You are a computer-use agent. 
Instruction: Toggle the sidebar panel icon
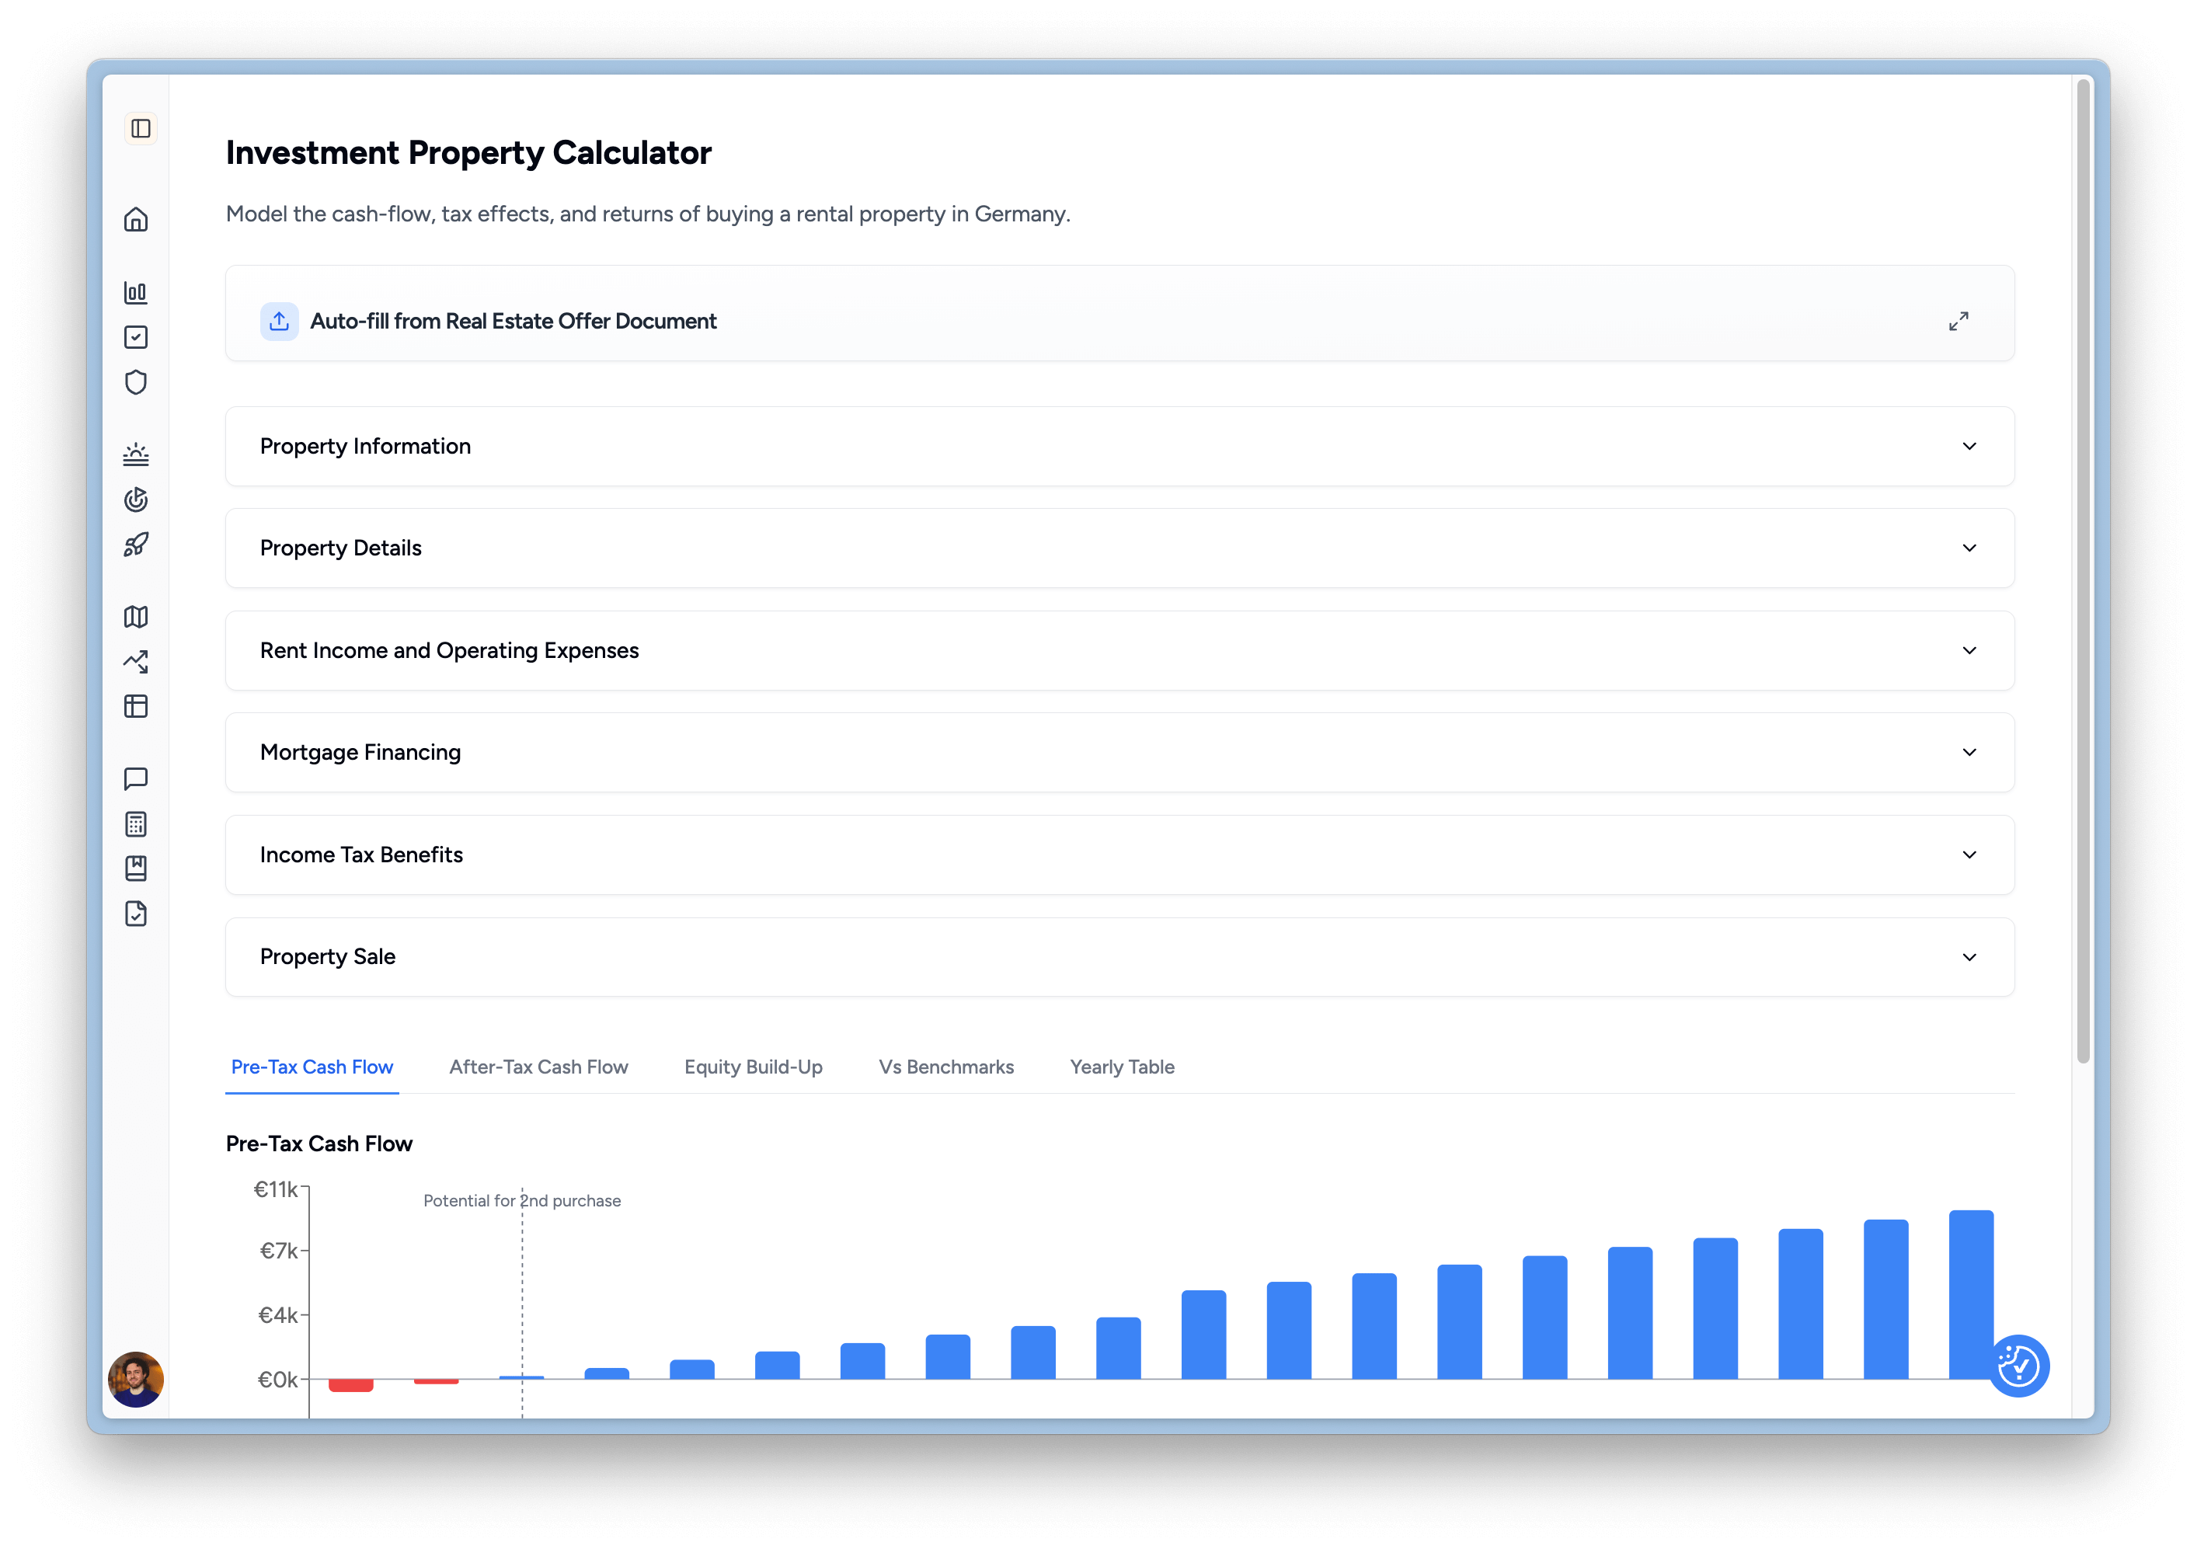pyautogui.click(x=141, y=128)
